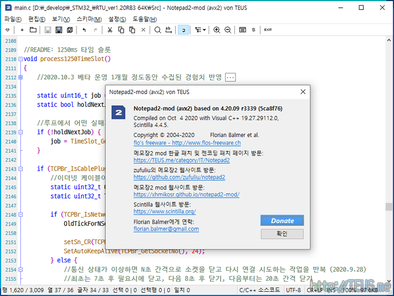Open the 편집(E) menu
394x296 pixels.
[37, 19]
